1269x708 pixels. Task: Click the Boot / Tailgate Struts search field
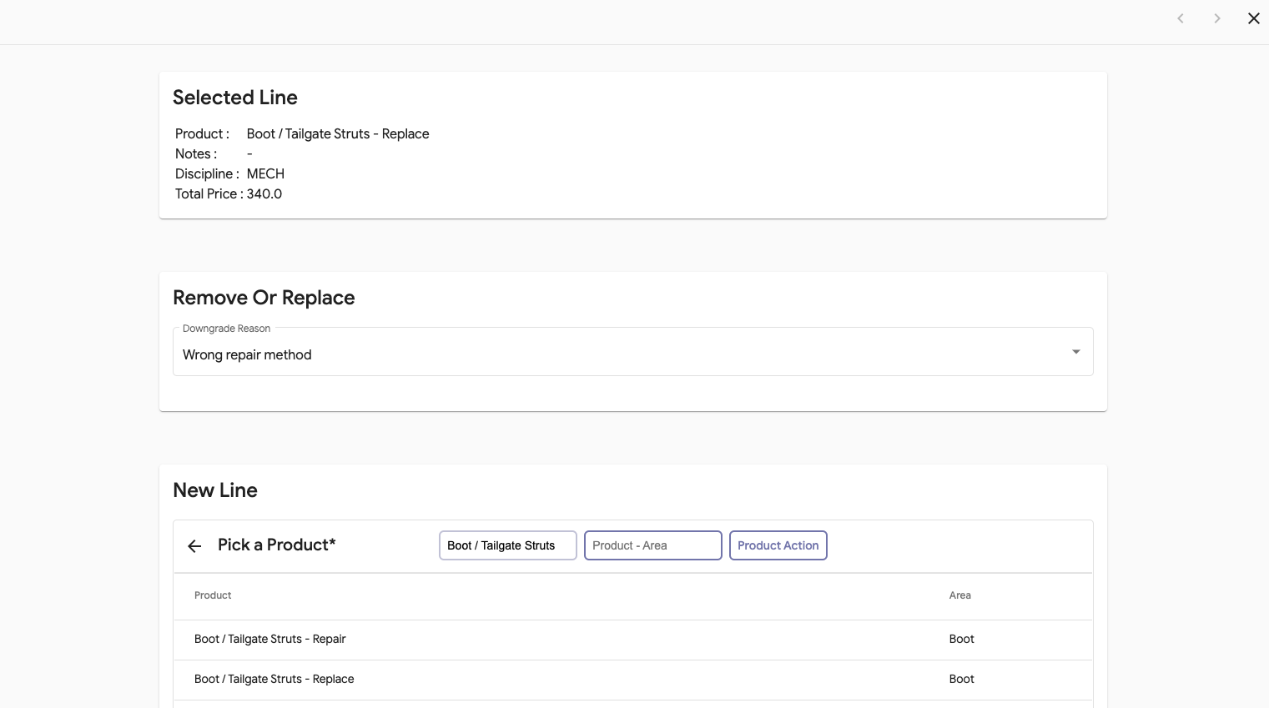coord(507,545)
